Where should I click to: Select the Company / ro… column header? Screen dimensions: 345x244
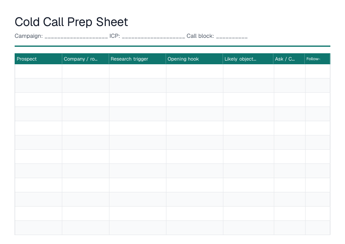click(x=85, y=59)
